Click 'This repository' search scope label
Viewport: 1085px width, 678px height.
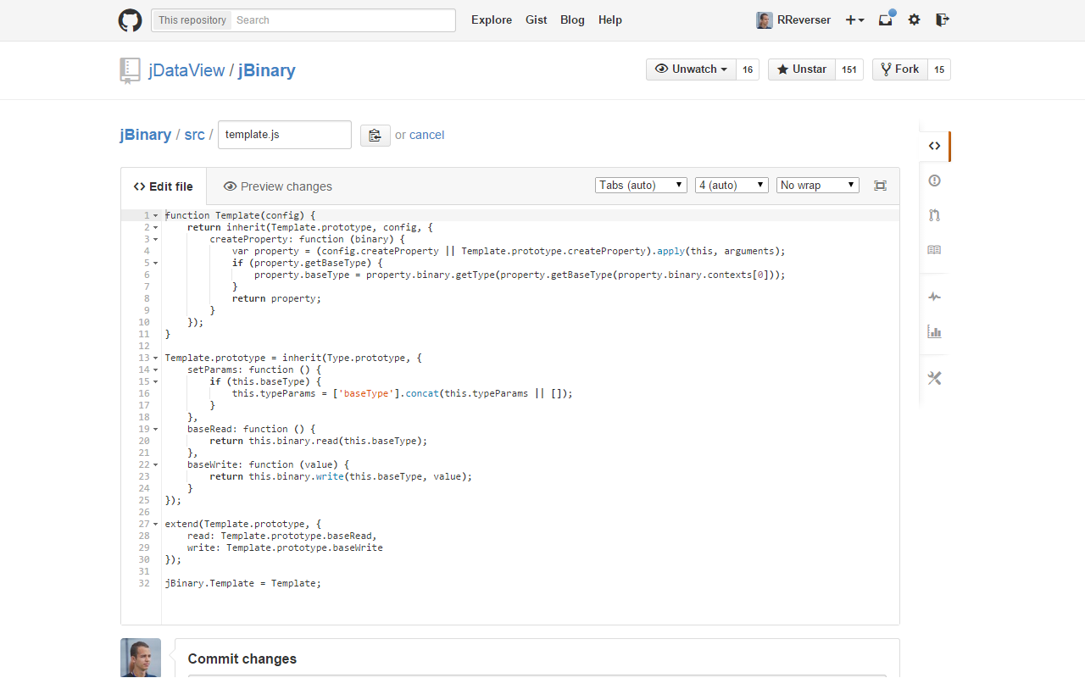click(x=192, y=20)
